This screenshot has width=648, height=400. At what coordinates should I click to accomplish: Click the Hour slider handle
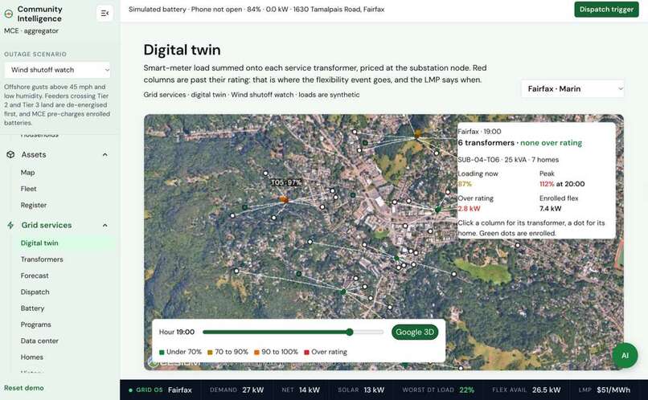[x=350, y=332]
